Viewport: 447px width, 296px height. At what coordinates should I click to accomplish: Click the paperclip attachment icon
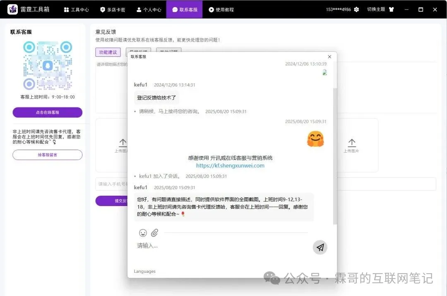(x=154, y=233)
